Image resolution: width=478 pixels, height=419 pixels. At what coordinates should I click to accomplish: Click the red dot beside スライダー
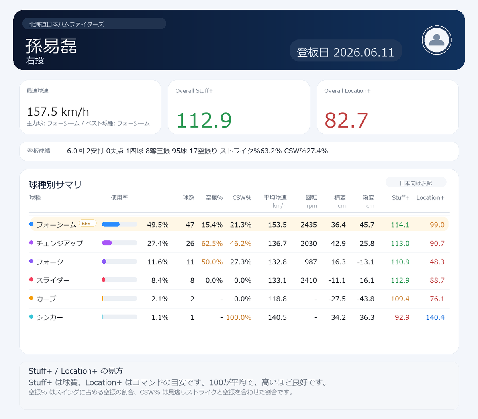coord(31,279)
